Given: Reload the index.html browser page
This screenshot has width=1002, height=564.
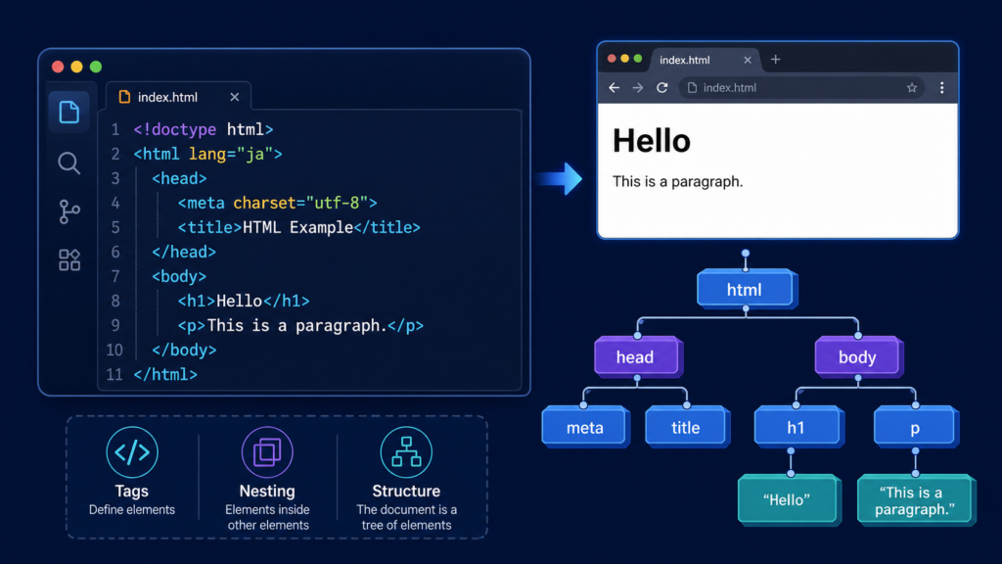Looking at the screenshot, I should [x=662, y=87].
